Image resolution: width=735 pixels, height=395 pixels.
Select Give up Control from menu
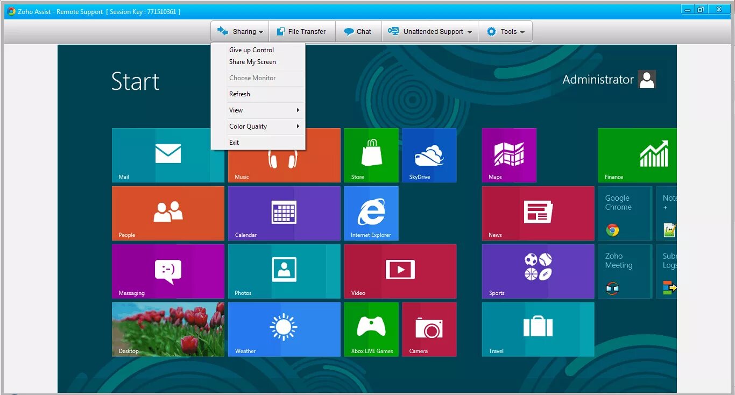(x=258, y=50)
